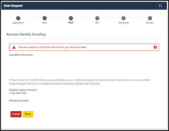Click the RIDP step checkmark circle
The image size is (169, 131).
click(x=71, y=18)
